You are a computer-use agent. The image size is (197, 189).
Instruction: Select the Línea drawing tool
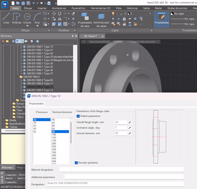coord(6,18)
